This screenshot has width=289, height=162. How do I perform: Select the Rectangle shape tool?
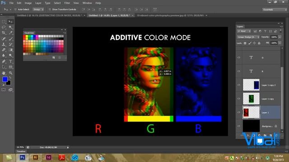point(10,67)
